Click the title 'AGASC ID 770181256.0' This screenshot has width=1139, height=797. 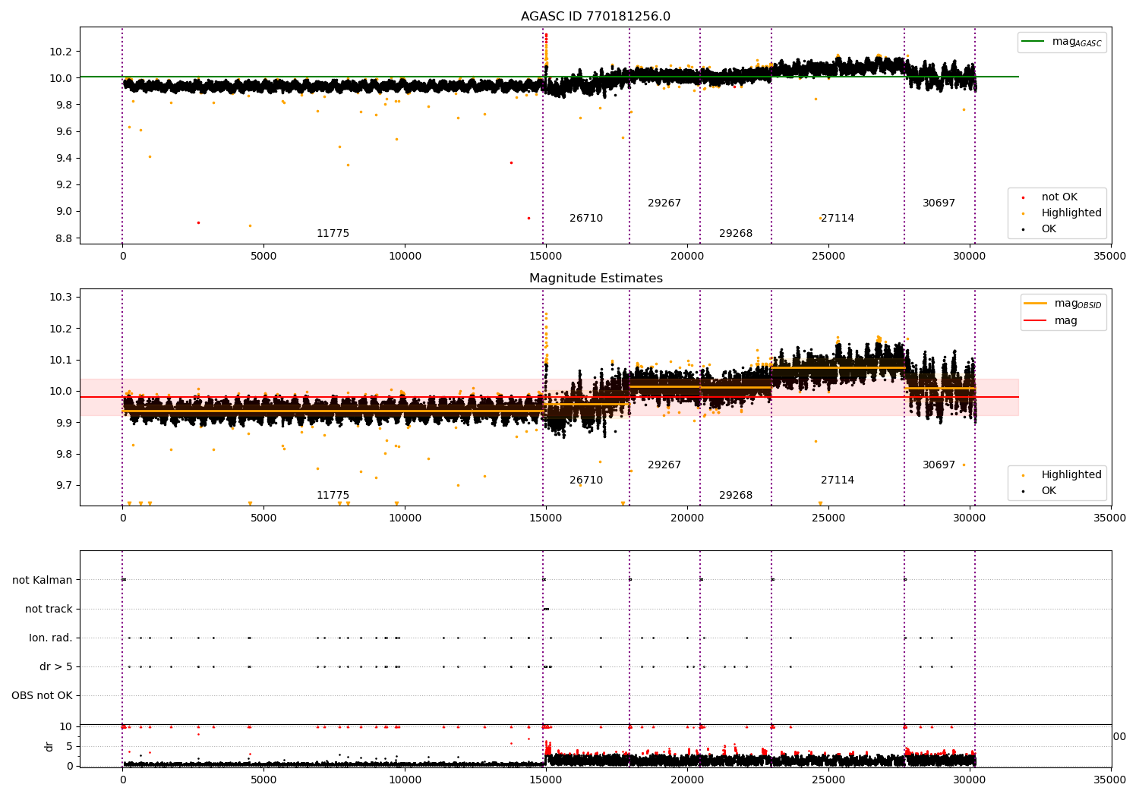coord(595,17)
